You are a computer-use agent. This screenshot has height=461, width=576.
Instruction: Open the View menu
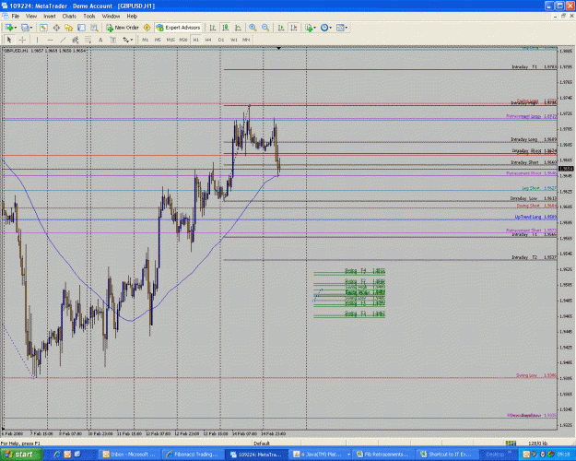pyautogui.click(x=30, y=17)
